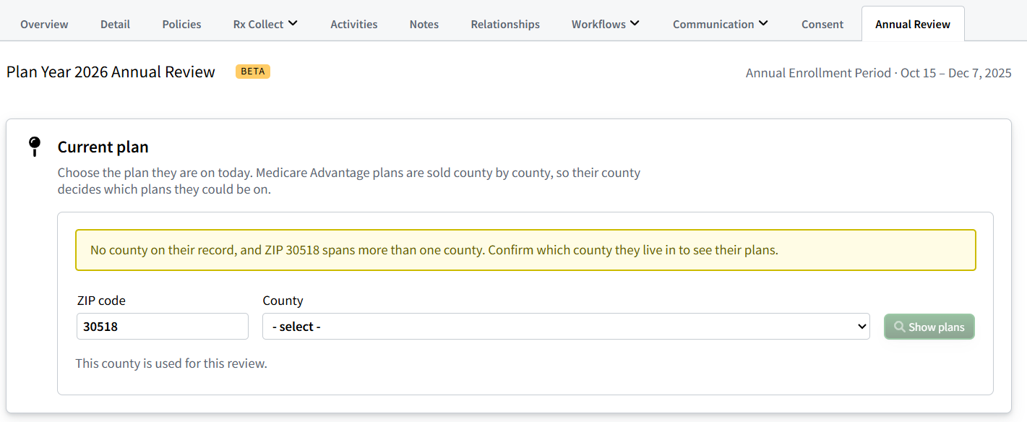Click the Annual Enrollment Period date text
Screen dimensions: 1027x422
point(879,73)
